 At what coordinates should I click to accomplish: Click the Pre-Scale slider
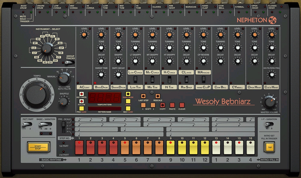[64, 127]
